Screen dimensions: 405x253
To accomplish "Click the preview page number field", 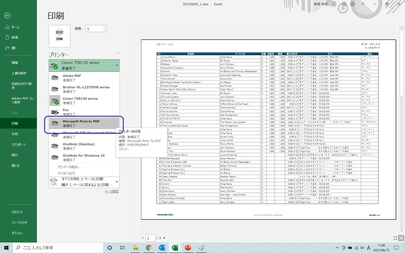I will (150, 238).
